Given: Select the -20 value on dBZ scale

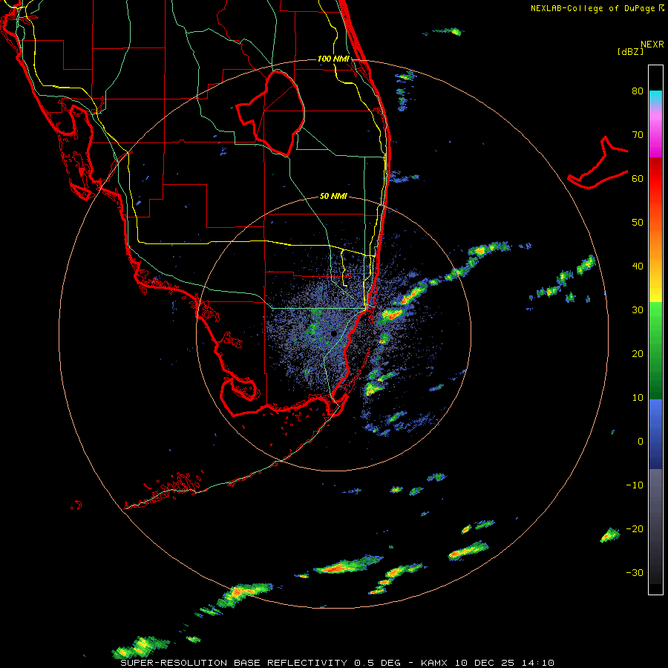Looking at the screenshot, I should [635, 528].
